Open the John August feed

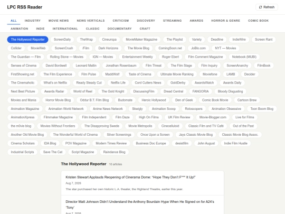[x=206, y=143]
